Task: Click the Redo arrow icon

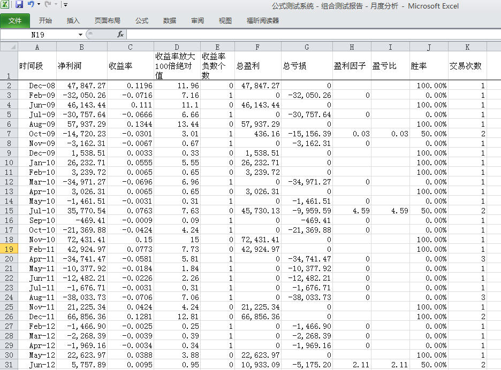Action: (48, 5)
